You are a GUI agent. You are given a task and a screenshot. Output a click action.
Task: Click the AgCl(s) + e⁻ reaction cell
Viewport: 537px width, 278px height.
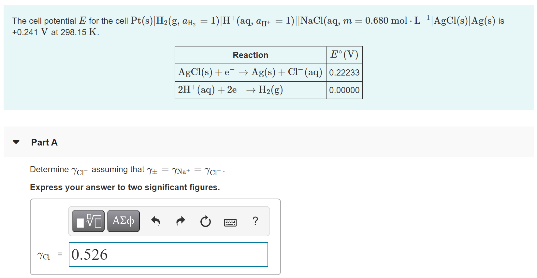pyautogui.click(x=250, y=72)
